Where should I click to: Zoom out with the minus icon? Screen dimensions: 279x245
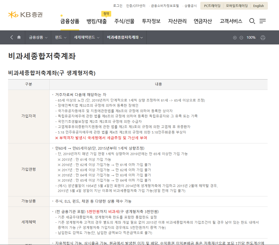(x=241, y=38)
